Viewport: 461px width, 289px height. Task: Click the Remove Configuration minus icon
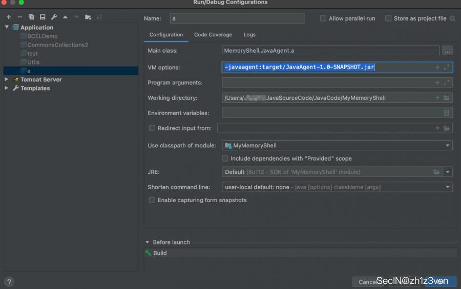pyautogui.click(x=20, y=17)
